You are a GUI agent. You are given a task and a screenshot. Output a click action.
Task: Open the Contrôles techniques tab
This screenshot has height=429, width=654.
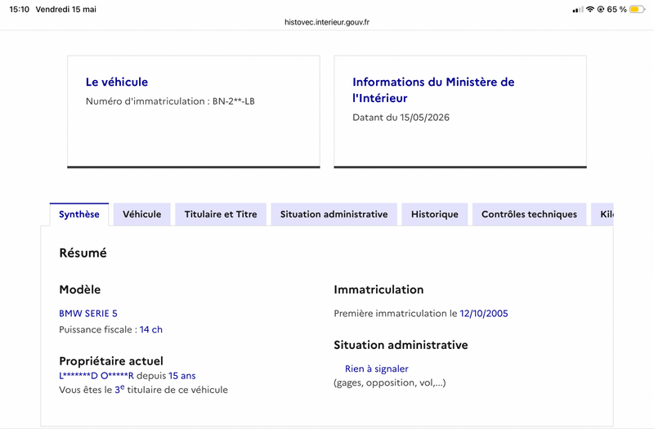coord(529,214)
